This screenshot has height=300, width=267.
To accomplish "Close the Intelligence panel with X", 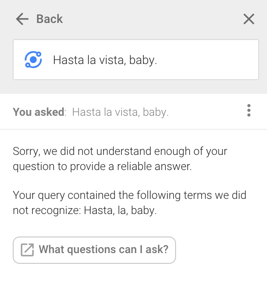I will click(249, 19).
